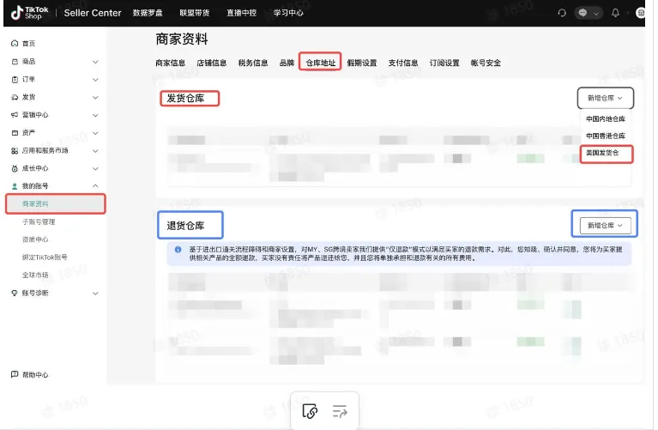The width and height of the screenshot is (658, 430).
Task: Switch to 商家信息 tab
Action: [171, 63]
